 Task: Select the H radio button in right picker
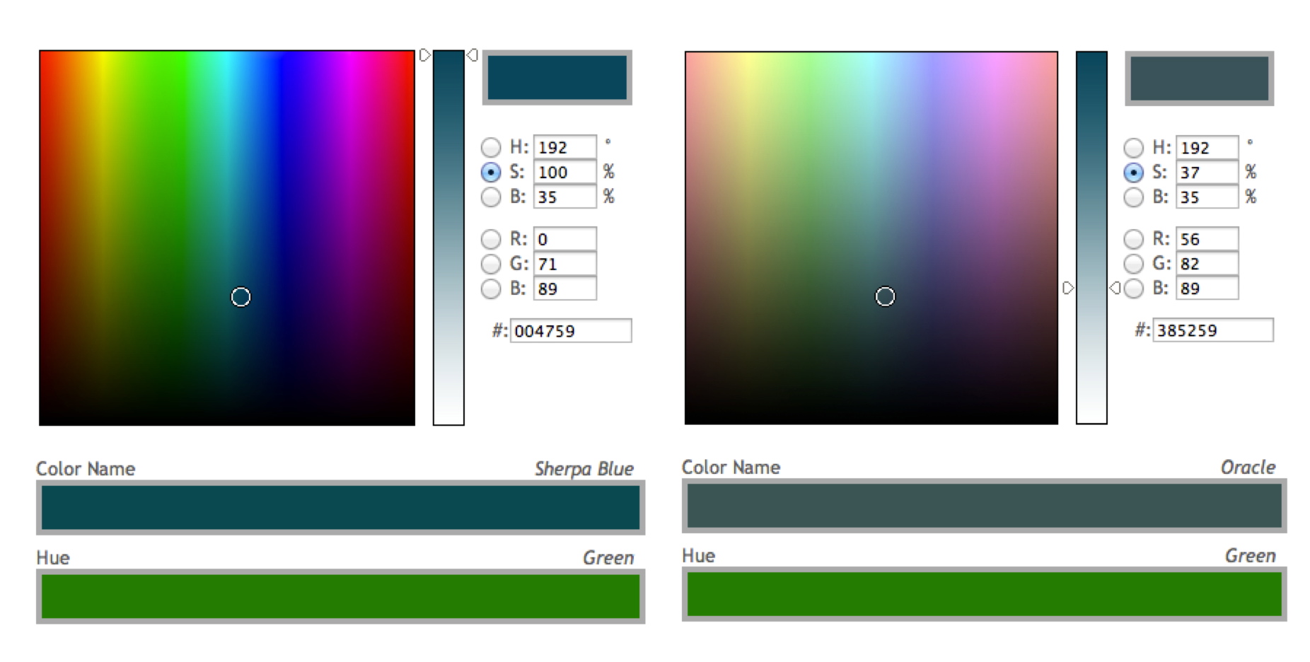[x=1133, y=147]
